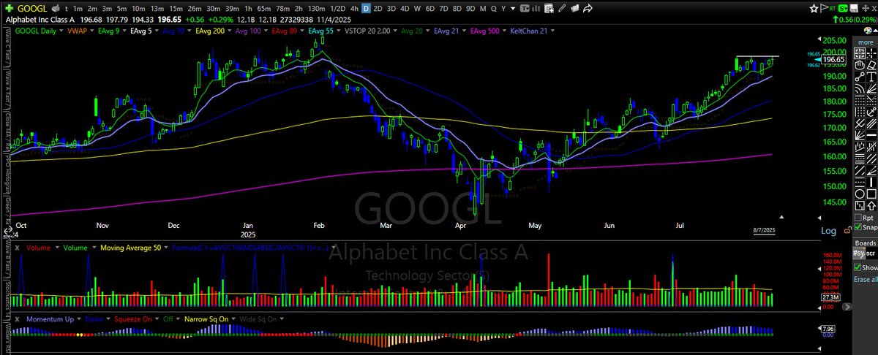Select the scr board tab

click(x=871, y=253)
